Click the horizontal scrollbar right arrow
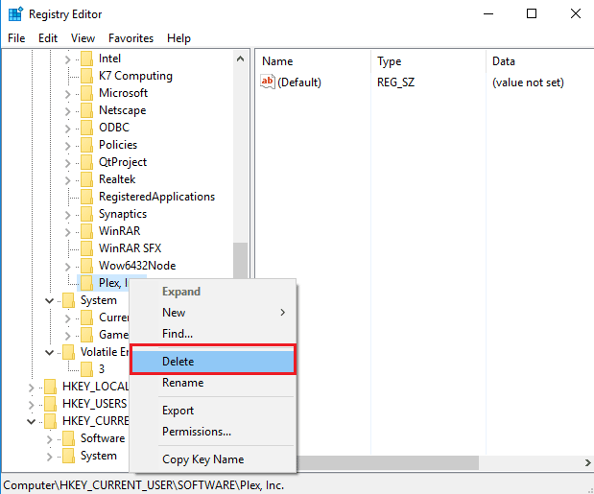 [x=587, y=462]
